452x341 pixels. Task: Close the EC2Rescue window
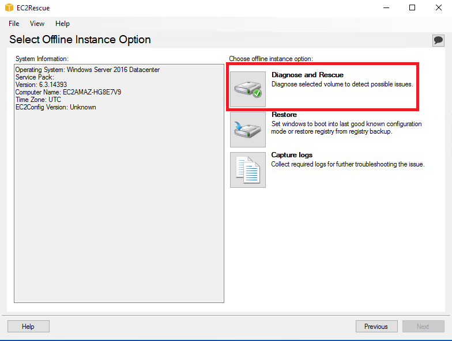tap(438, 8)
